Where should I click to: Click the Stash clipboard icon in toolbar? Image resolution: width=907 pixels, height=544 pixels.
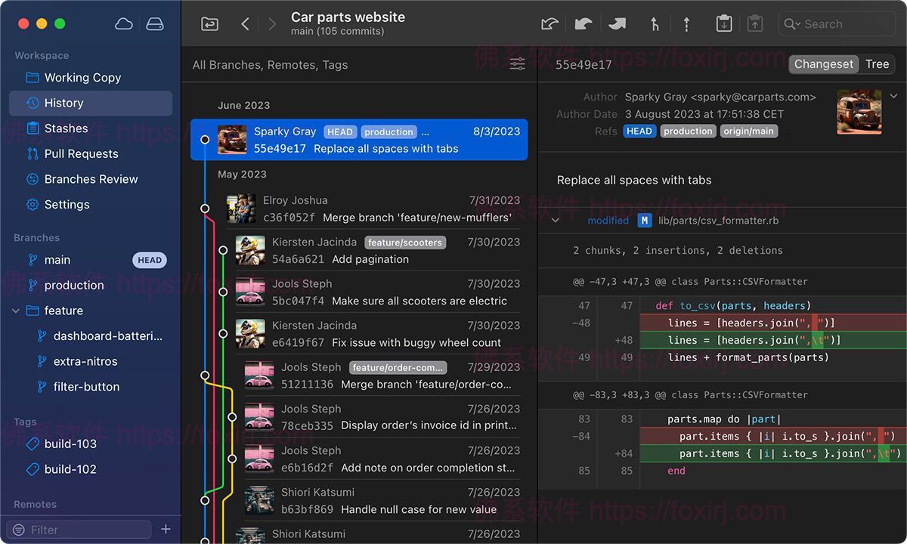[x=723, y=23]
